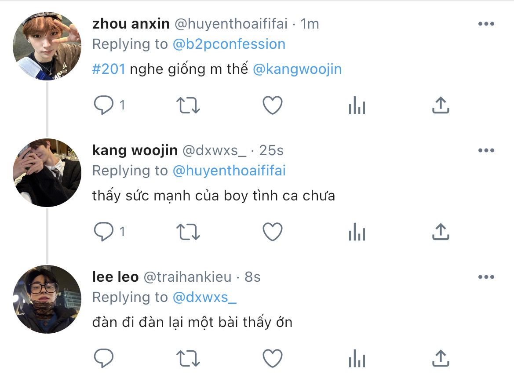This screenshot has width=514, height=378.
Task: Open lee leo's profile picture
Action: pos(47,299)
